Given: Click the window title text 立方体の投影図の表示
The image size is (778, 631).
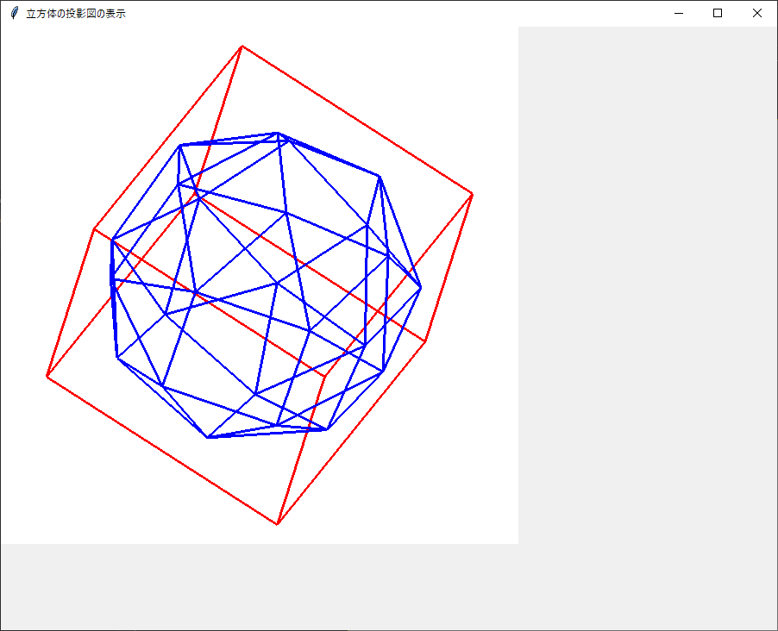Looking at the screenshot, I should (76, 14).
